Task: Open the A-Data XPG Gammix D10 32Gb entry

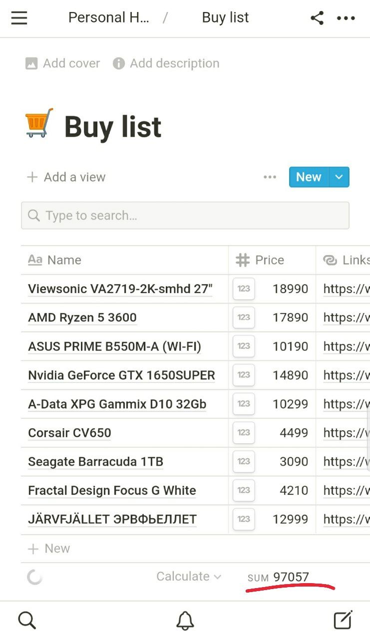Action: (x=117, y=404)
